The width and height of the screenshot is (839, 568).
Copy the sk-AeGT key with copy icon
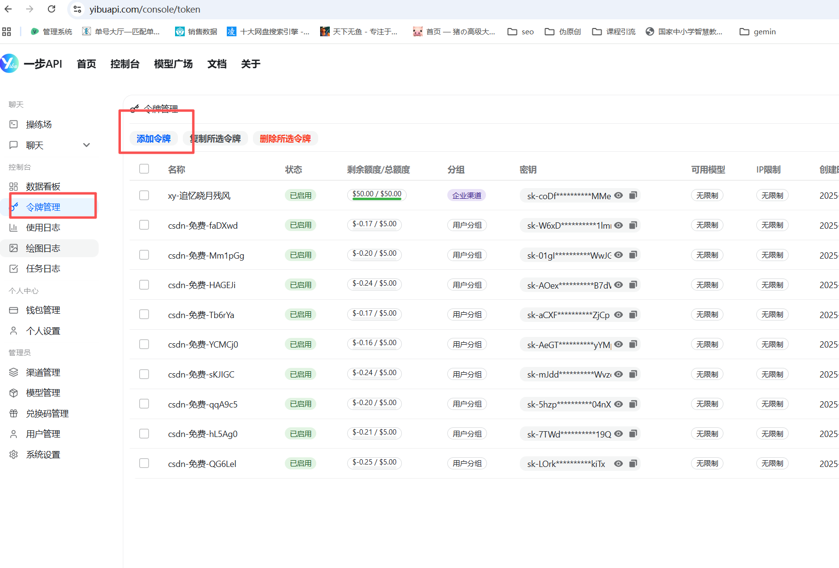point(633,344)
